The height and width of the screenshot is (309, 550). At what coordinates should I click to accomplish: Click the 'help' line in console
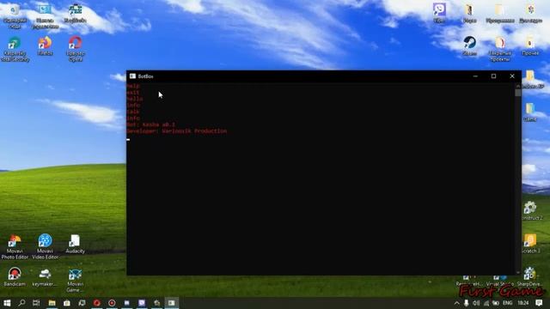click(x=133, y=86)
